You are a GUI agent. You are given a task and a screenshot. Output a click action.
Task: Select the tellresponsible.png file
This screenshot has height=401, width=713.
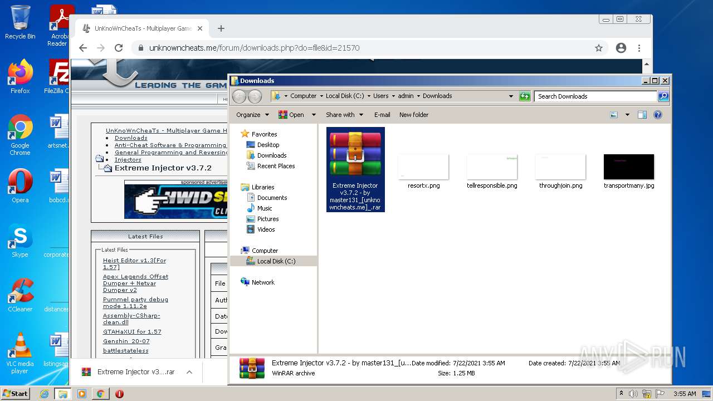click(492, 172)
